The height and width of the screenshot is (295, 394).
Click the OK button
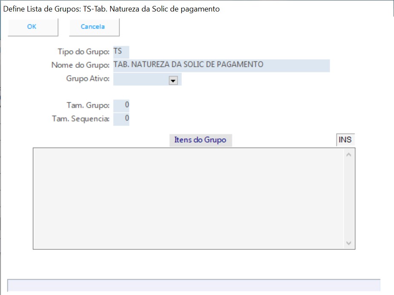(32, 27)
